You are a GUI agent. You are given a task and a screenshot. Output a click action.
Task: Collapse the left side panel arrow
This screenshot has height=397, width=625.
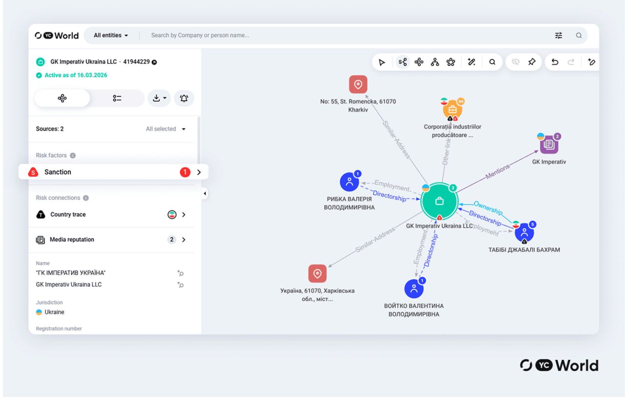205,194
